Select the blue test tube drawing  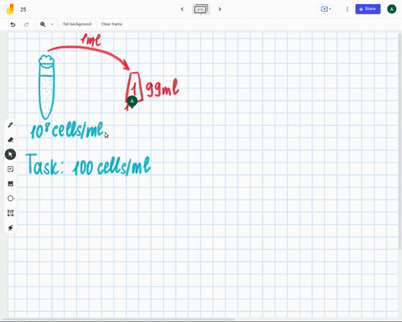pyautogui.click(x=46, y=87)
